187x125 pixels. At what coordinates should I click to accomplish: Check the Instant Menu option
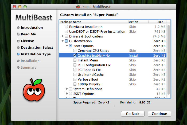(75, 60)
